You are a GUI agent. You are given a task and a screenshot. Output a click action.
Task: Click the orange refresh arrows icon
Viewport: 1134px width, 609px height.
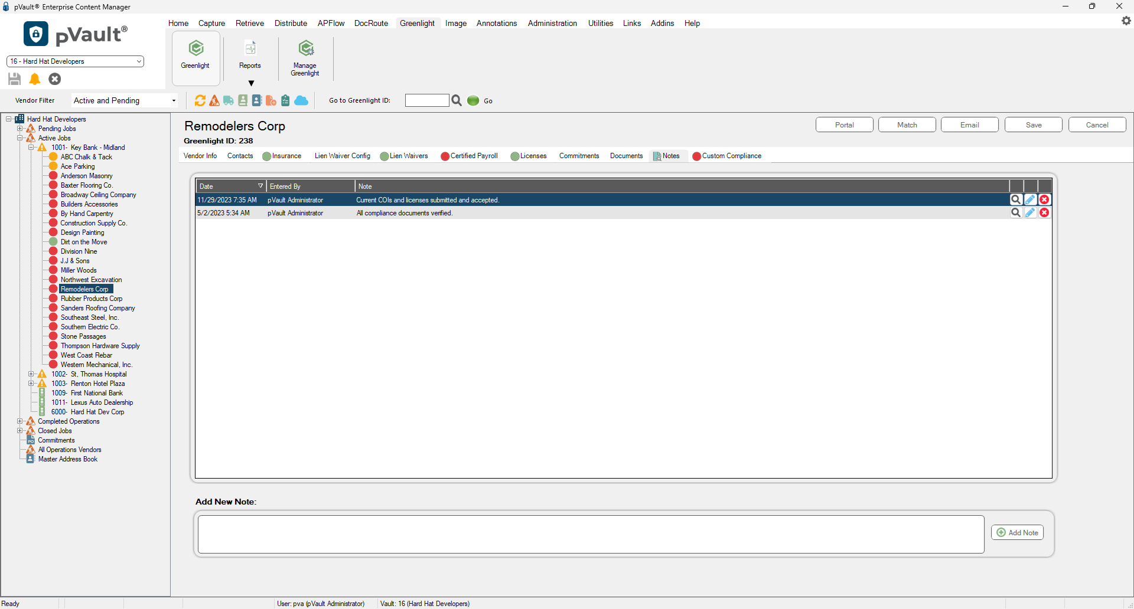(x=200, y=101)
